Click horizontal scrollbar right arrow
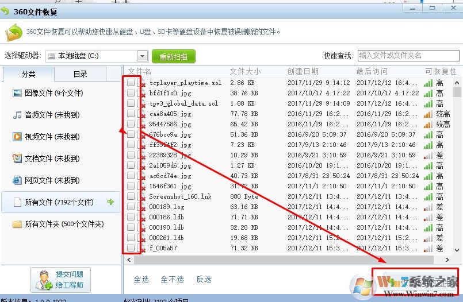The image size is (463, 302). (447, 260)
